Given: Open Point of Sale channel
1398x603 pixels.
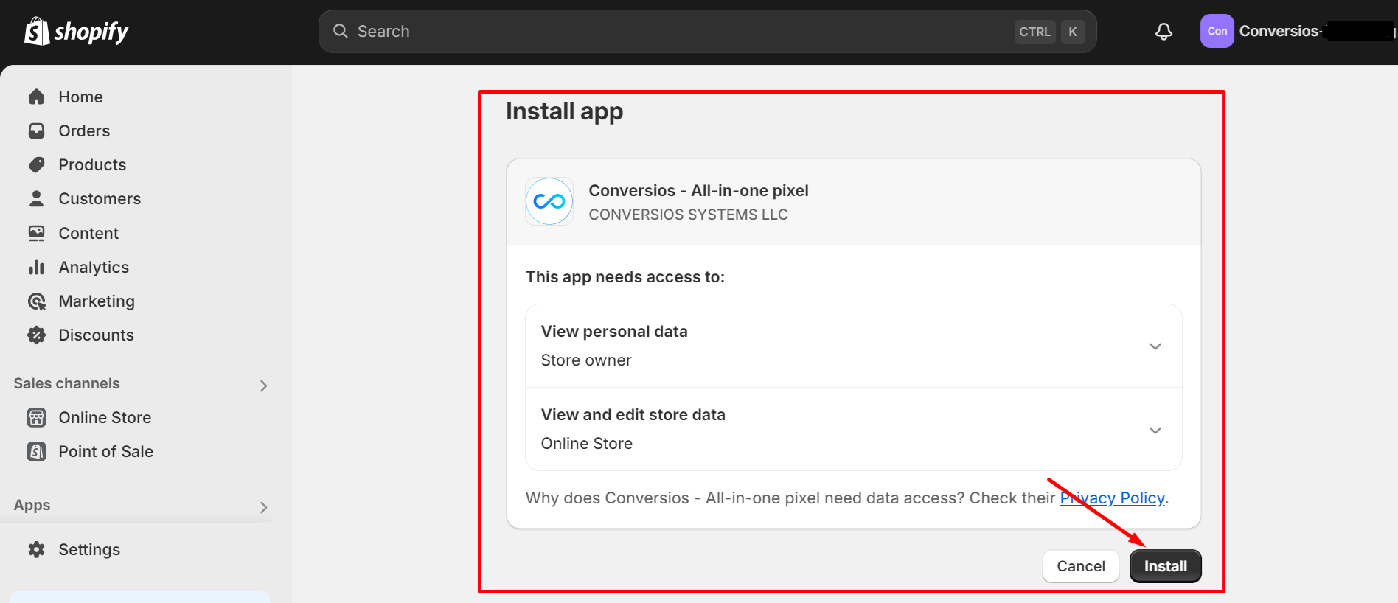Looking at the screenshot, I should [105, 451].
